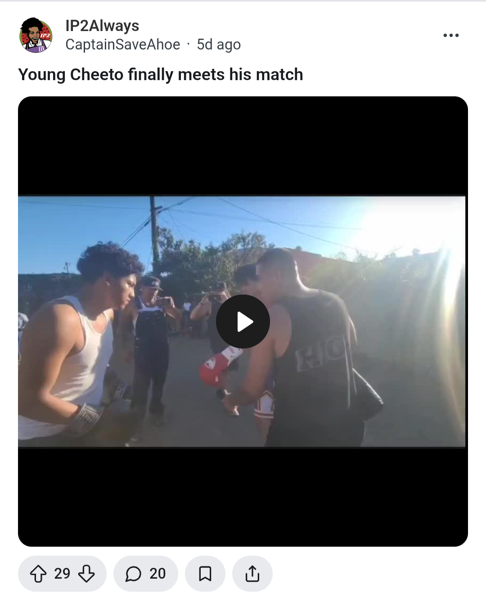
Task: Click the red boxing glove in the video
Action: pyautogui.click(x=220, y=366)
